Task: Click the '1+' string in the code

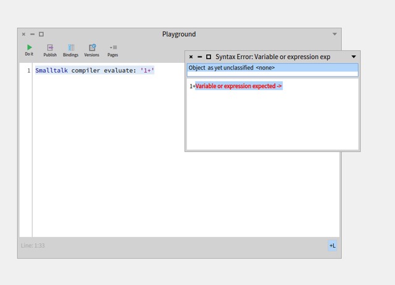Action: (147, 71)
